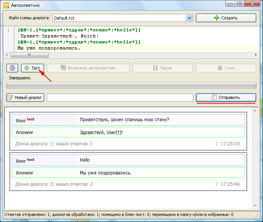Click the progress bar under Завершено
Viewport: 263px width, 222px height.
click(131, 85)
